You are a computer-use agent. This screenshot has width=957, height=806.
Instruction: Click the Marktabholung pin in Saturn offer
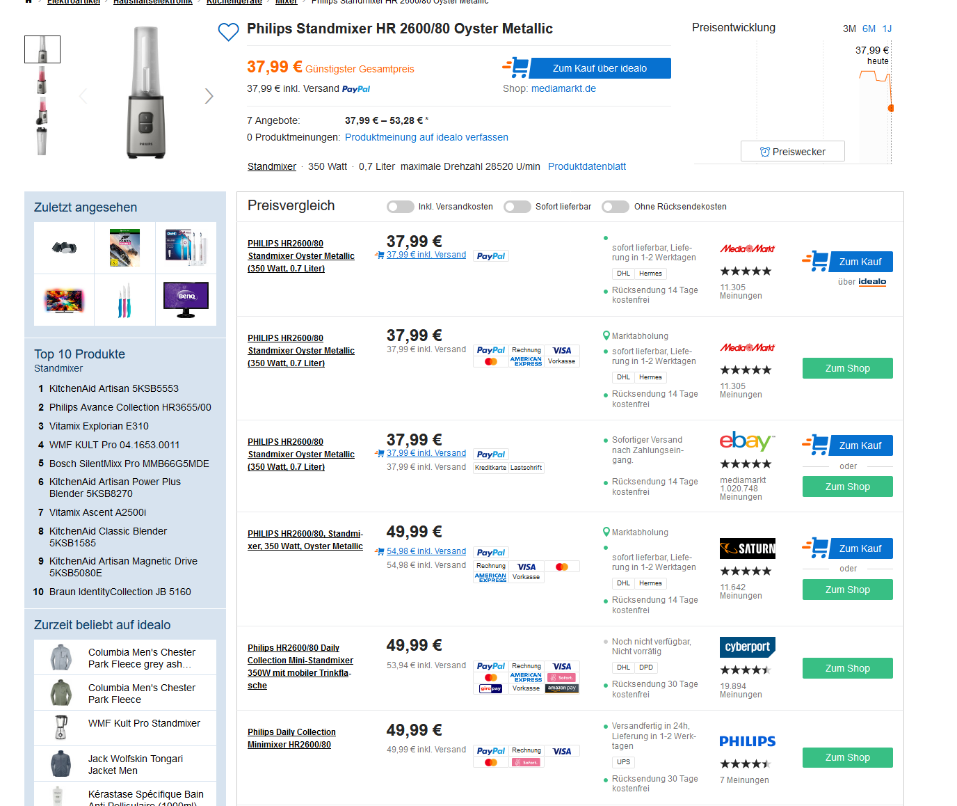(606, 532)
